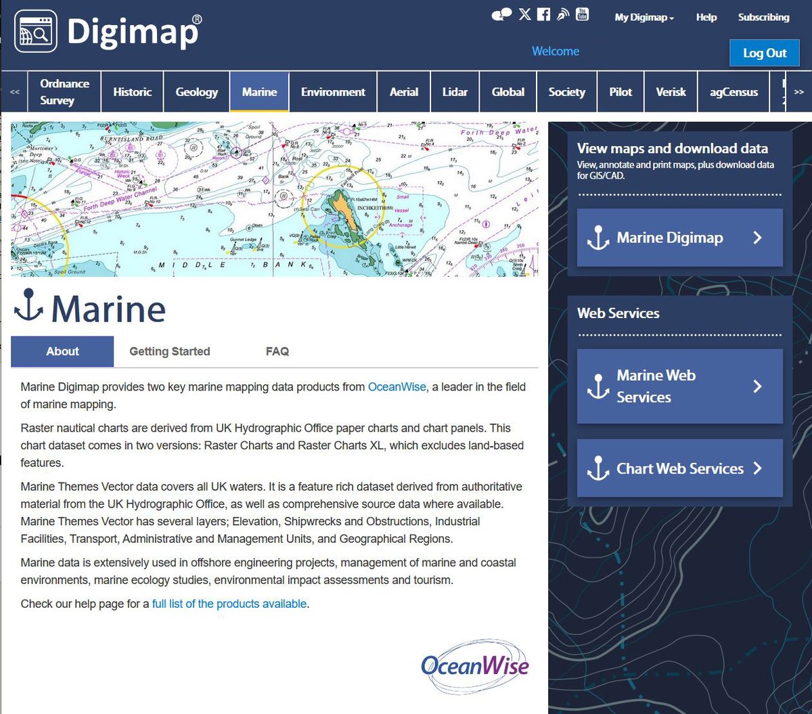Open the X (Twitter) social icon
This screenshot has height=714, width=812.
(x=524, y=15)
